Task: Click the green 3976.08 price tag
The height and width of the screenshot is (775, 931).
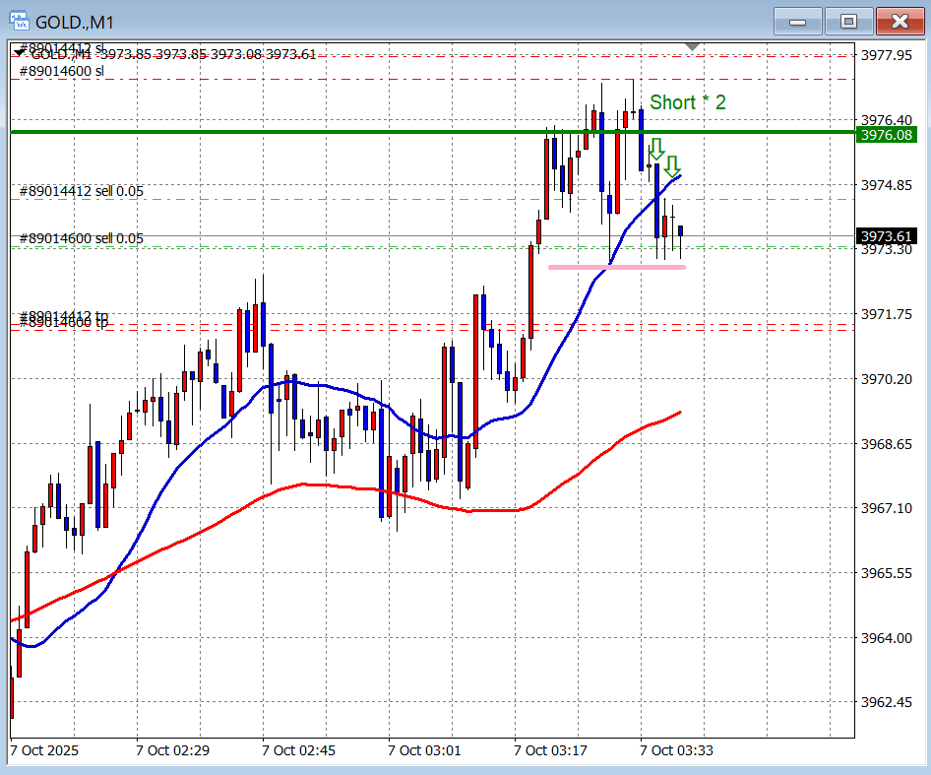Action: click(x=887, y=135)
